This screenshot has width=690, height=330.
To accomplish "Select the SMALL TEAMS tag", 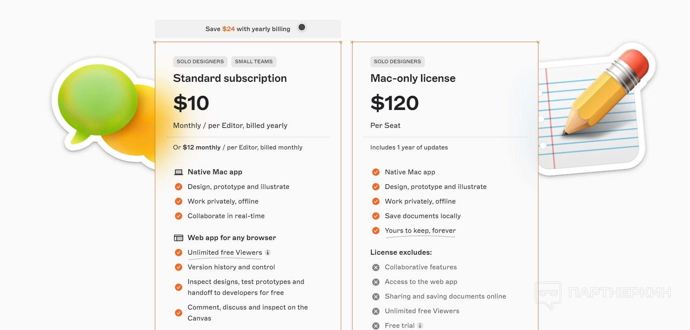I will (x=253, y=61).
